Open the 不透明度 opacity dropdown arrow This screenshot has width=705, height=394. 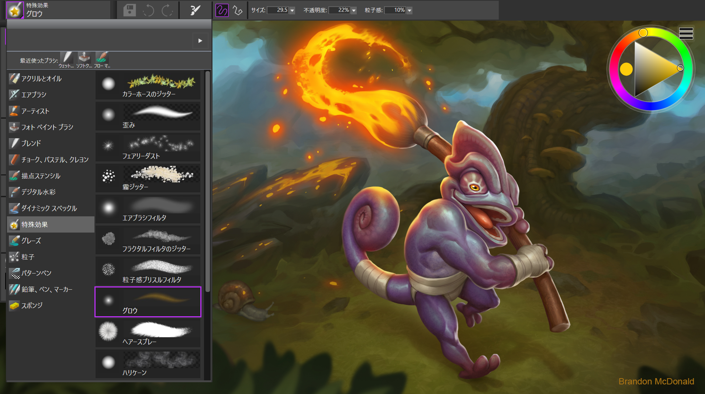[354, 10]
